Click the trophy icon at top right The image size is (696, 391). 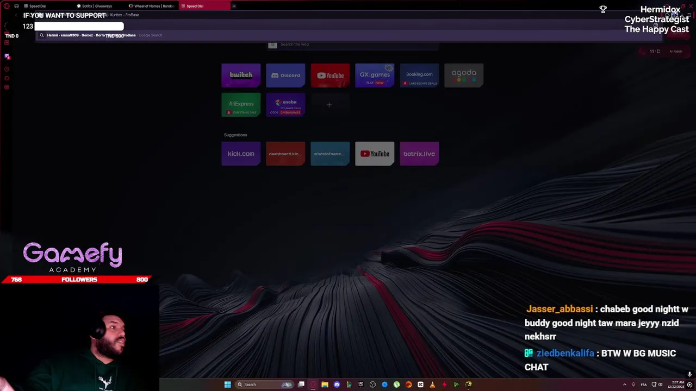[x=603, y=9]
